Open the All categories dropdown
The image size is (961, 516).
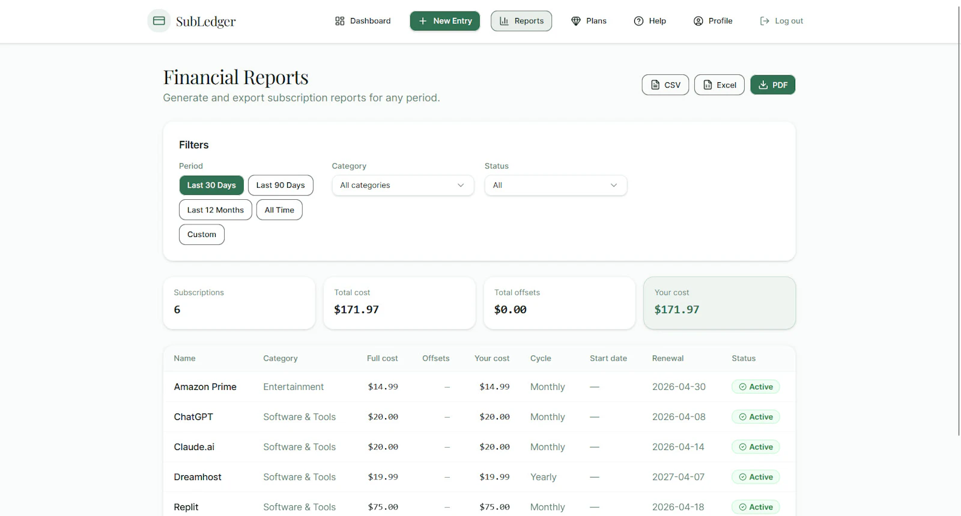(x=403, y=185)
